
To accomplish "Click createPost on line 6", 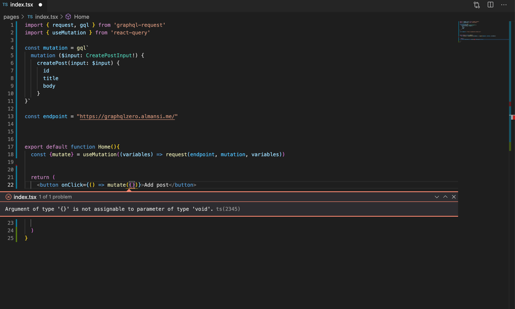I will (52, 63).
